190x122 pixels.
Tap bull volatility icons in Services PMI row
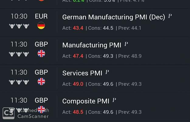pos(19,82)
